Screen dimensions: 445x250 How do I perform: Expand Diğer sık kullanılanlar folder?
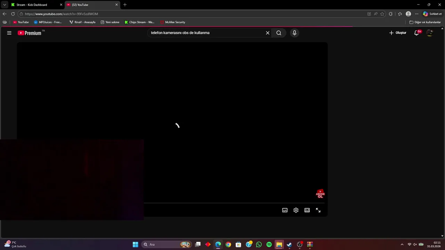point(425,22)
